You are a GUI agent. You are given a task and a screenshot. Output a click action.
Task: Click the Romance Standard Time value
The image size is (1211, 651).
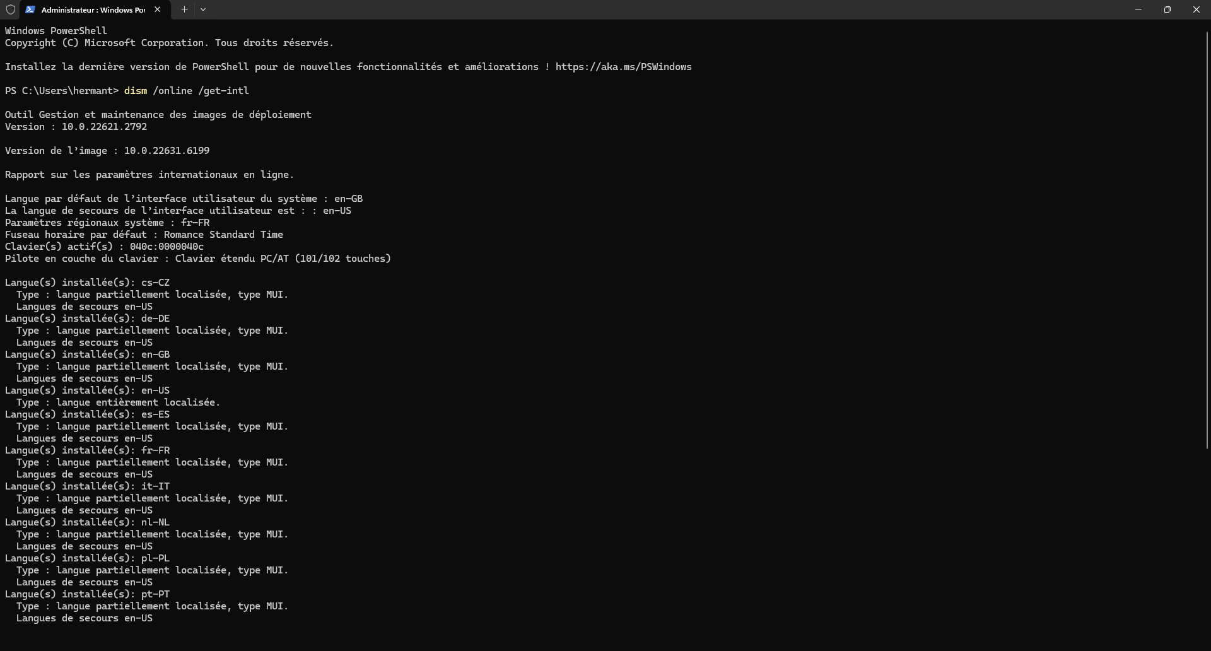pos(223,235)
